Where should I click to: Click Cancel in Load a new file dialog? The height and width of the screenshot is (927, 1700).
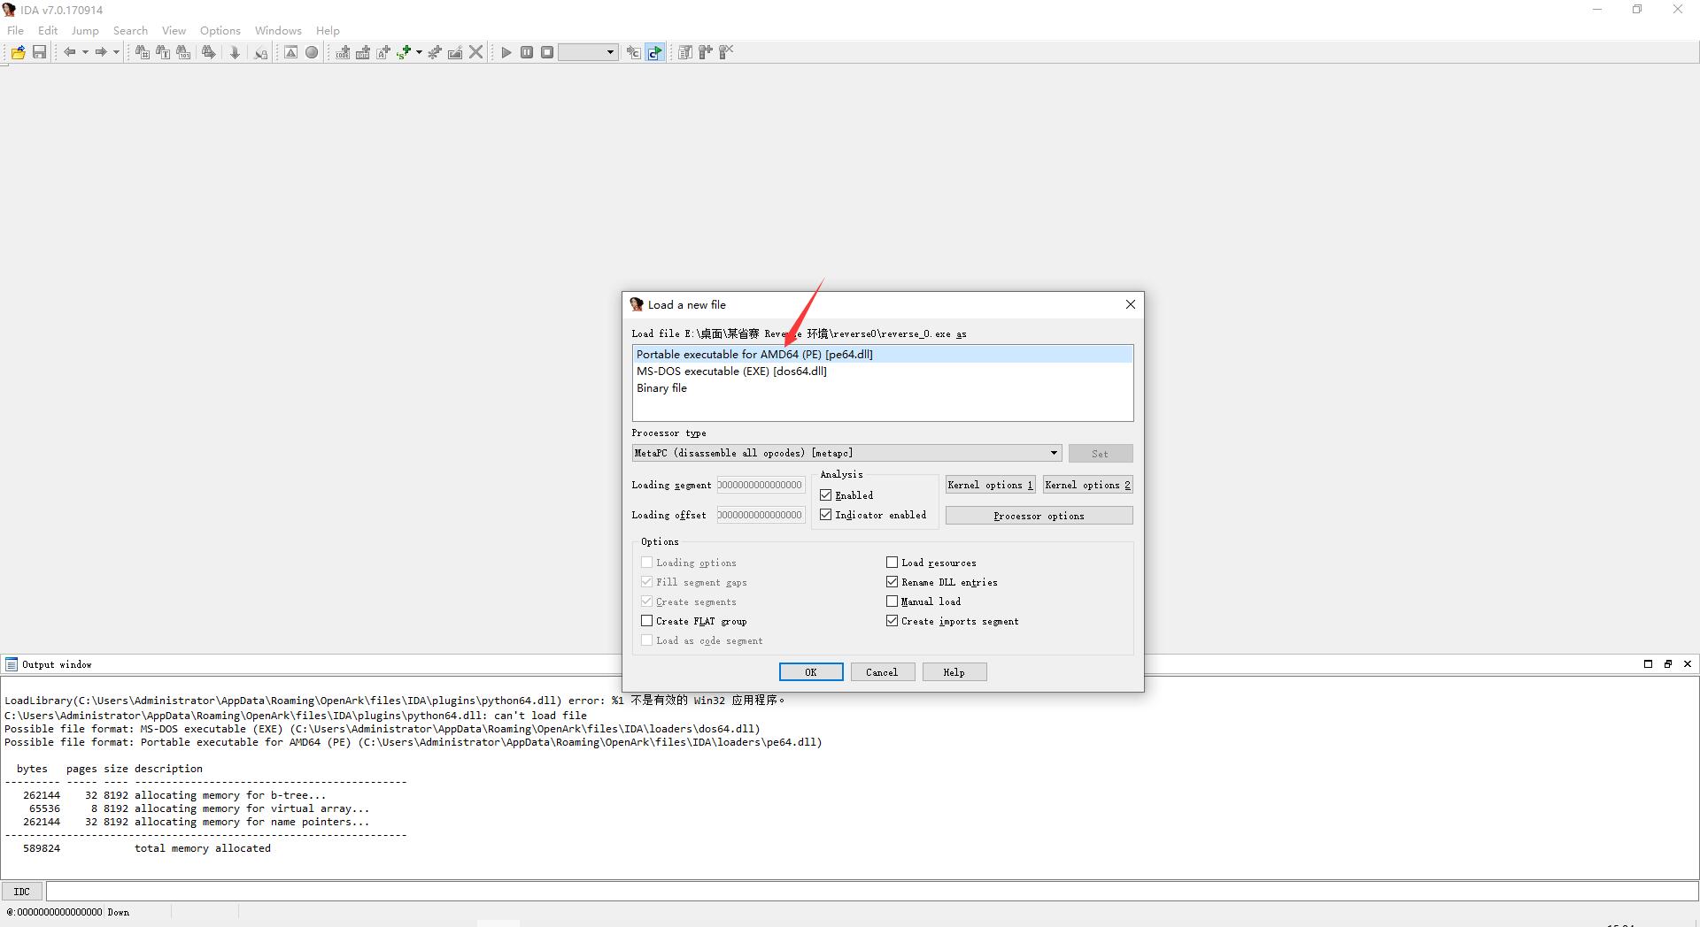[x=883, y=672]
